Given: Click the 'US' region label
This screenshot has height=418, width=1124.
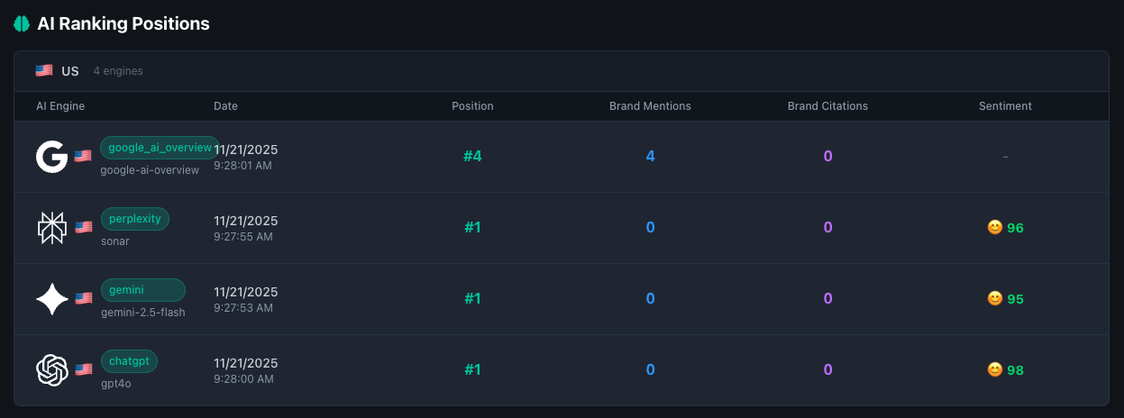Looking at the screenshot, I should [70, 71].
